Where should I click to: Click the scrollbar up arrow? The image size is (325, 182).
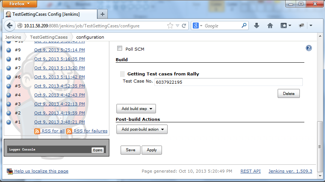click(320, 36)
